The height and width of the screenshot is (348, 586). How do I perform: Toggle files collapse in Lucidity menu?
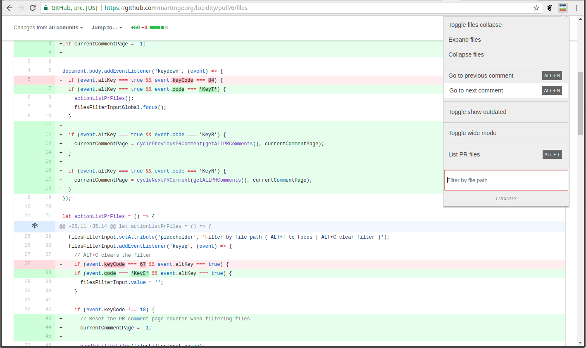tap(475, 25)
